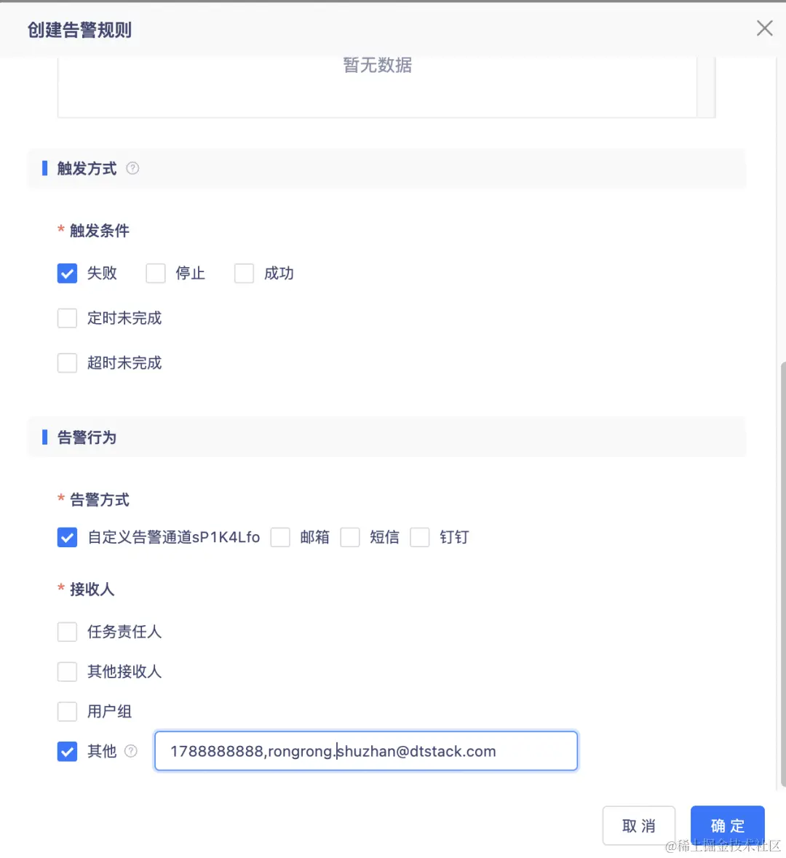Uncheck 自定义告警通道sP1K4Lfo alert method

[67, 537]
